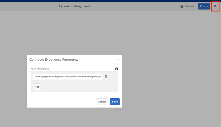Click empty header area left of page title

click(27, 6)
